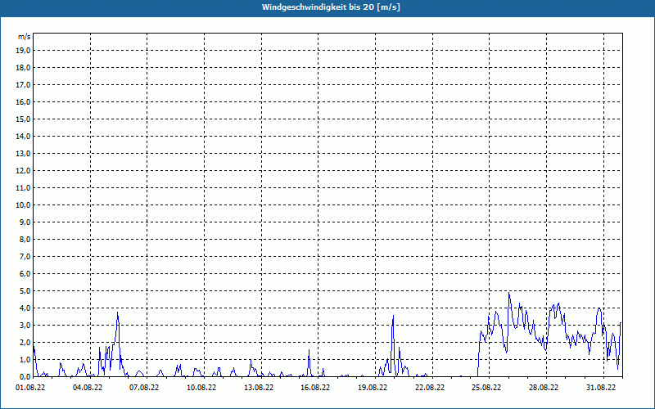Select the 13.08.22 date label

pyautogui.click(x=259, y=387)
